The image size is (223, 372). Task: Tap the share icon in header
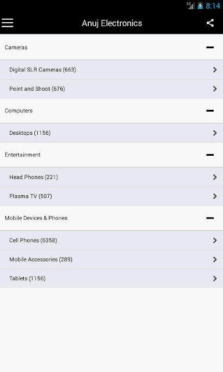click(x=210, y=23)
